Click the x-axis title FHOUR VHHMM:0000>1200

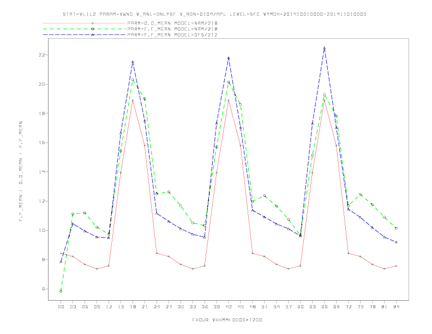(x=227, y=320)
